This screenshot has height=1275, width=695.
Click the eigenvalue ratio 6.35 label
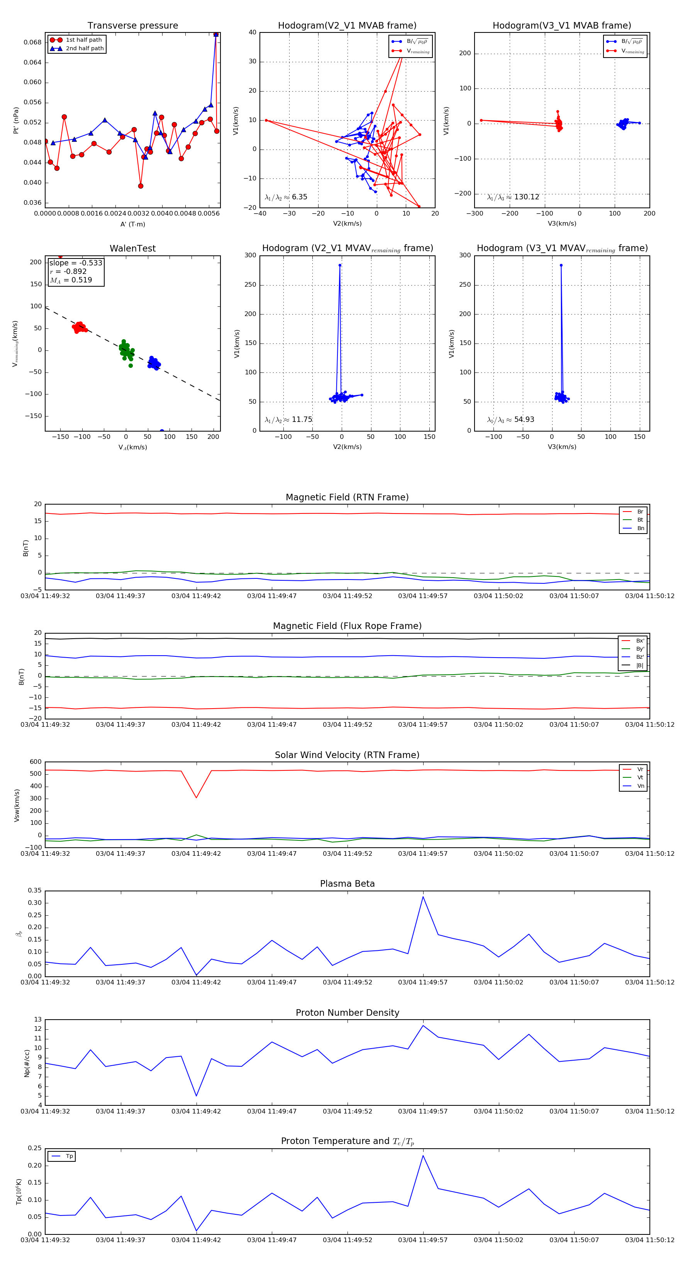click(x=286, y=197)
